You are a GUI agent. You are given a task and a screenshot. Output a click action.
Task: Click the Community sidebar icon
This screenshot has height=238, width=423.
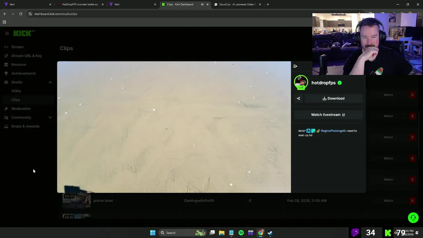(6, 117)
